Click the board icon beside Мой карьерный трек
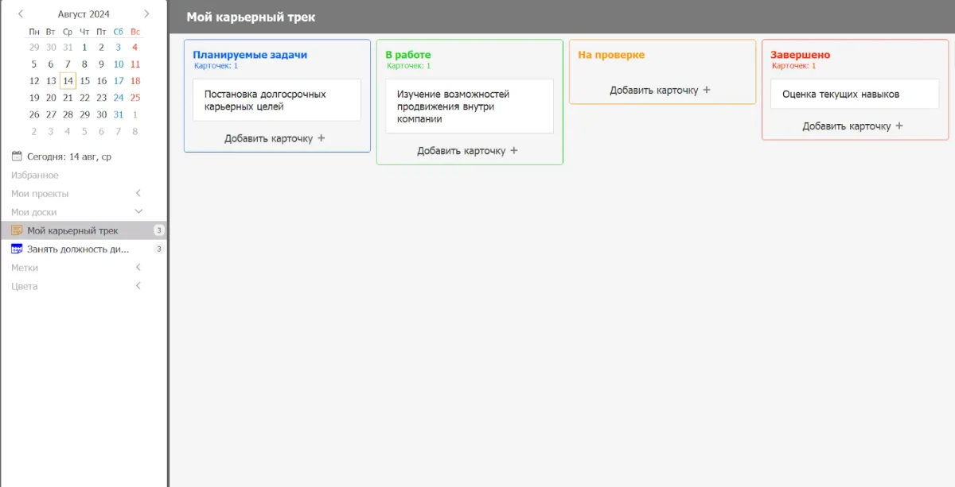 [17, 230]
